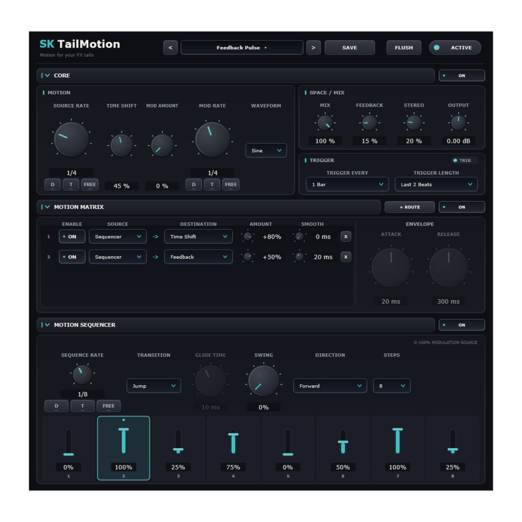Toggle the CORE section ON switch

(x=462, y=75)
